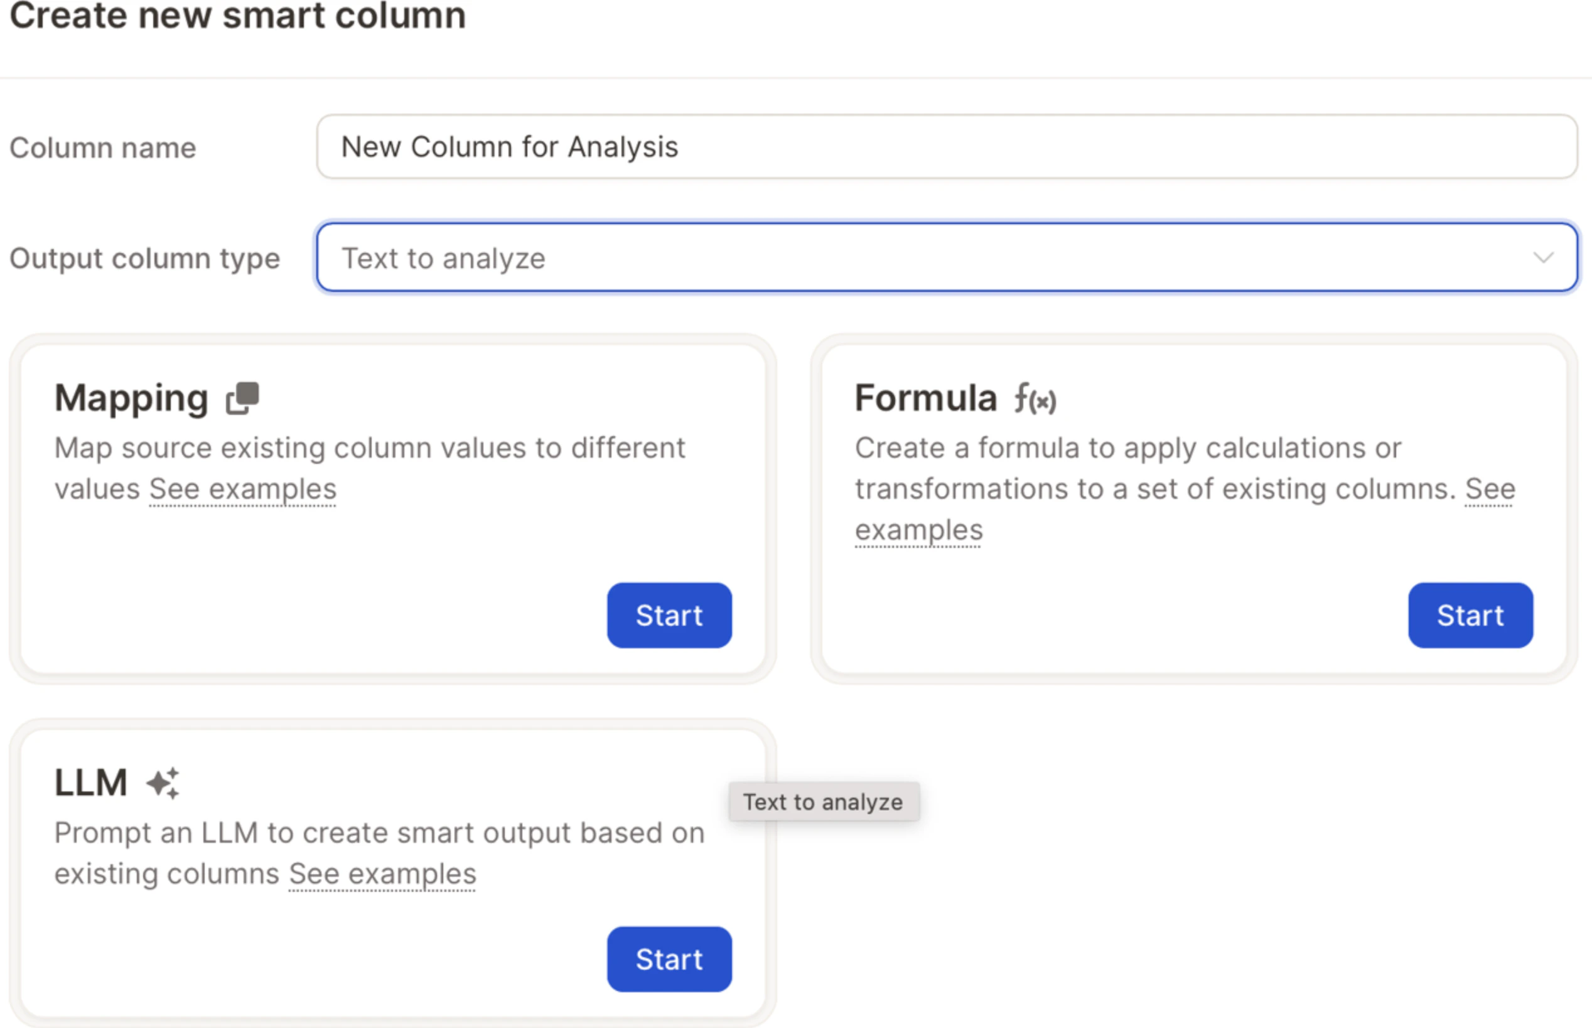Click the Column name label
Image resolution: width=1592 pixels, height=1028 pixels.
[103, 147]
